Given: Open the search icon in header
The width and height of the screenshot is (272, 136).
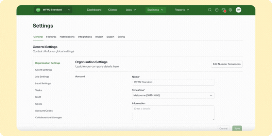Looking at the screenshot, I should [210, 10].
